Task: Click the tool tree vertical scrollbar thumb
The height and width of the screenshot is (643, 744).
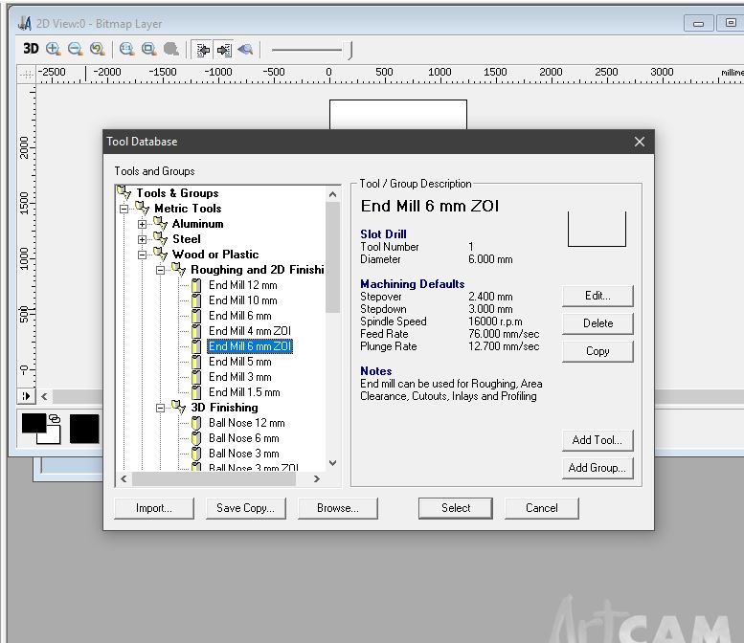Action: coord(332,257)
